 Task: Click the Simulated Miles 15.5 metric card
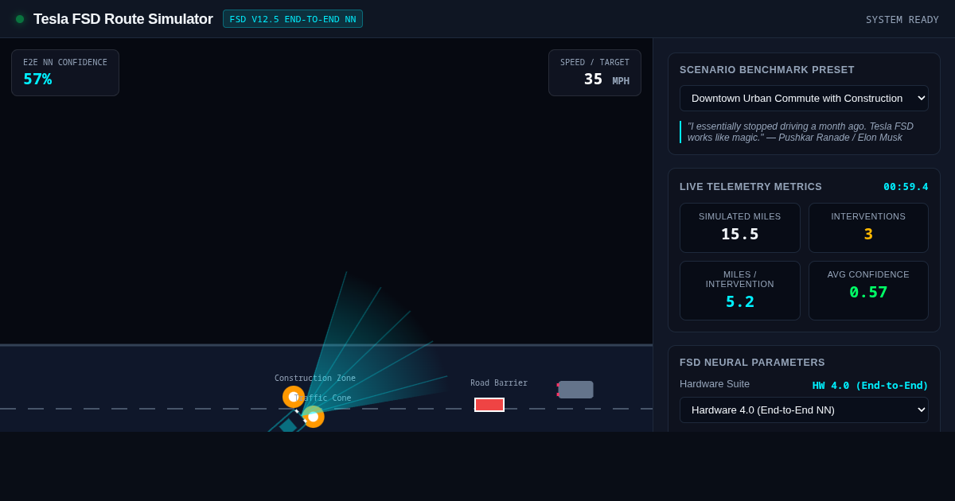[740, 227]
